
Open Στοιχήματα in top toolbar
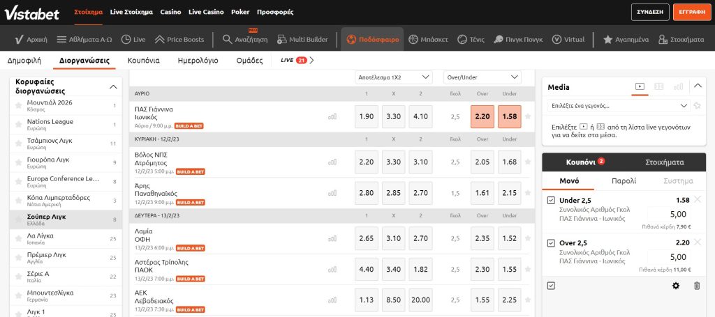pos(681,40)
